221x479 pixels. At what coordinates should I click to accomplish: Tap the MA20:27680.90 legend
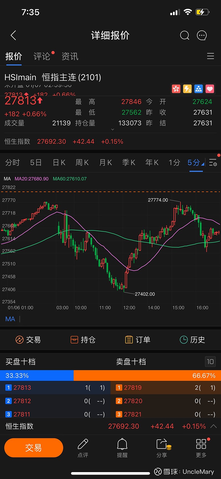[31, 179]
